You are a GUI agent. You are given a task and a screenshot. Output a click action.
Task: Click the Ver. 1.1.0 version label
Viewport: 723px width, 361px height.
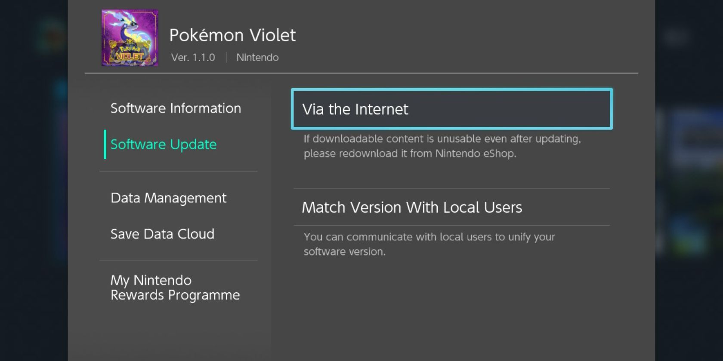pos(193,58)
